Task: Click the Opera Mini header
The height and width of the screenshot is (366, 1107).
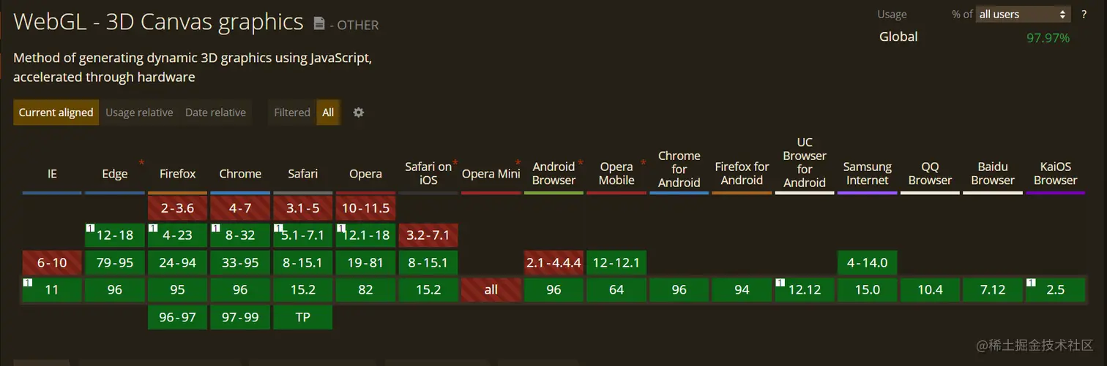Action: click(x=491, y=174)
